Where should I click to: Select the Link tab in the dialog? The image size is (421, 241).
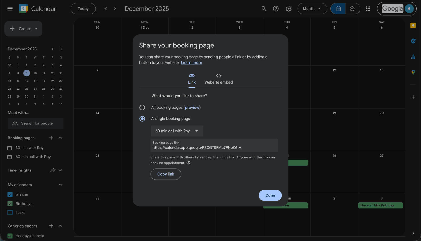tap(192, 79)
